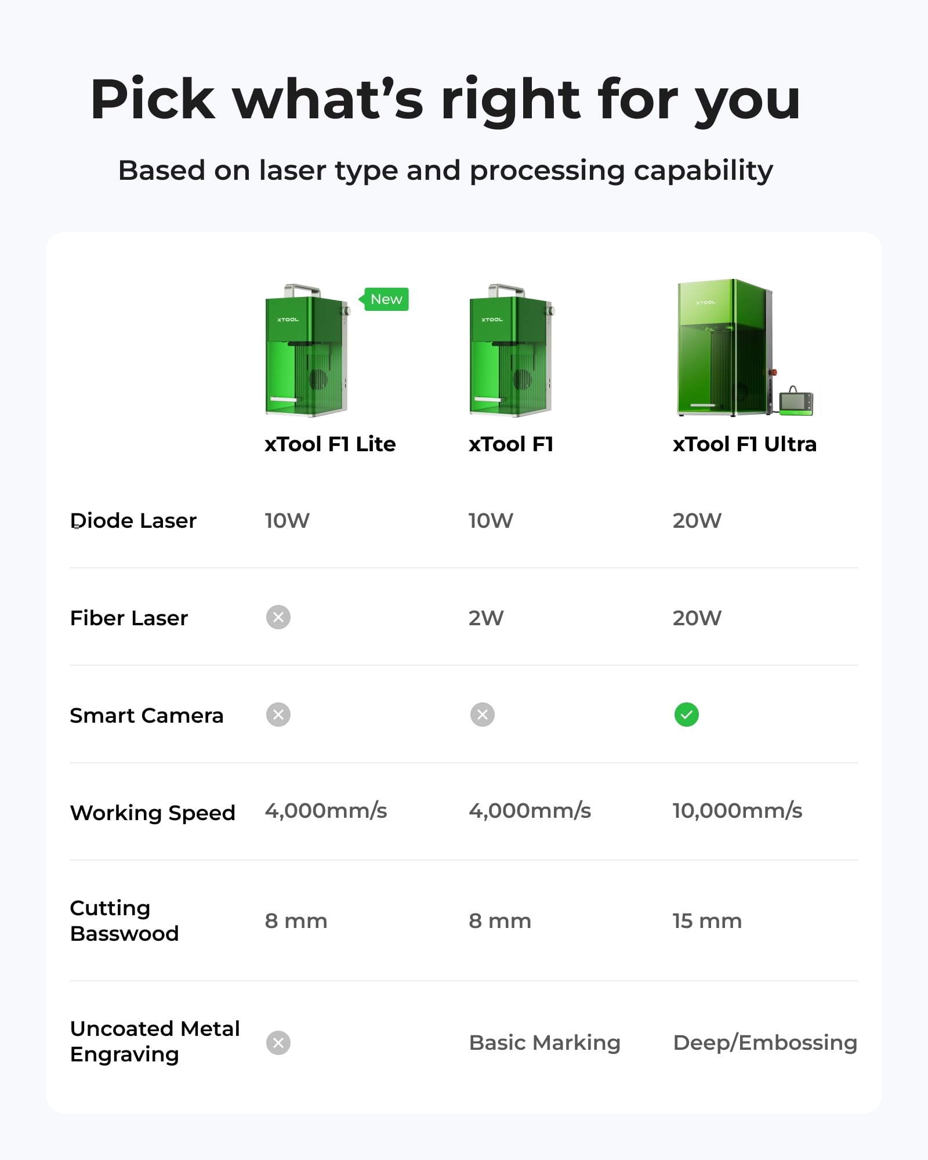Click the Uncoated Metal Engraving X icon
928x1160 pixels.
[x=278, y=1043]
